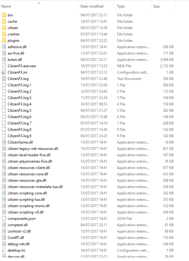189x261 pixels.
Task: Select the file name CitizenFX.log.3
Action: click(x=19, y=98)
